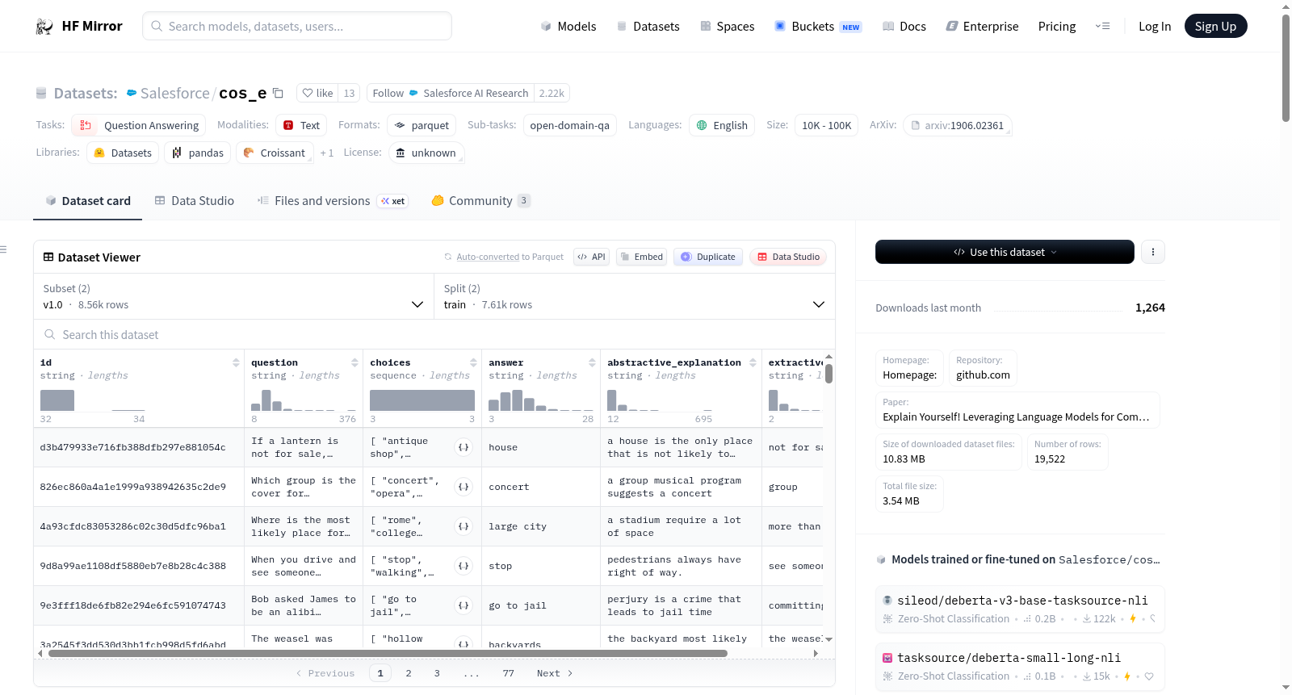
Task: Click the arXiv paper tag 1906.02361
Action: click(x=957, y=125)
